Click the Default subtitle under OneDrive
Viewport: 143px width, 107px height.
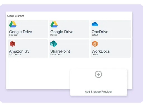click(x=95, y=35)
